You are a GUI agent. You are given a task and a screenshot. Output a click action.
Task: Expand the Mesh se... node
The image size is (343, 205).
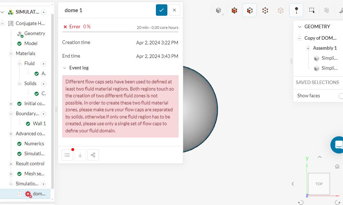coord(11,174)
